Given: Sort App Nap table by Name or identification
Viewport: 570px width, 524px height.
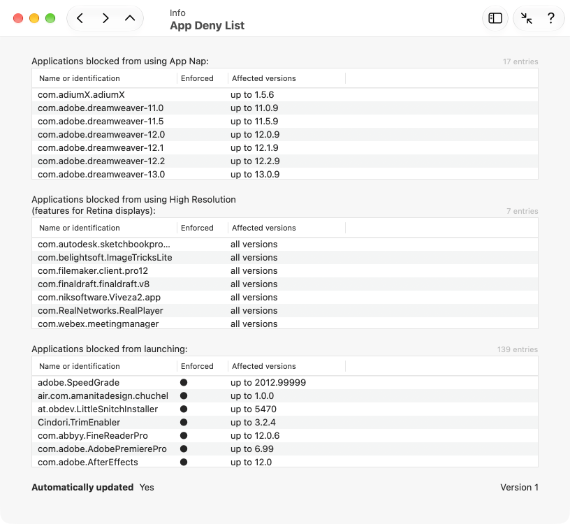Looking at the screenshot, I should tap(104, 78).
